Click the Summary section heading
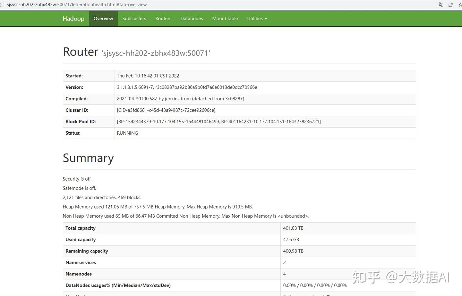462x296 pixels. (x=88, y=158)
